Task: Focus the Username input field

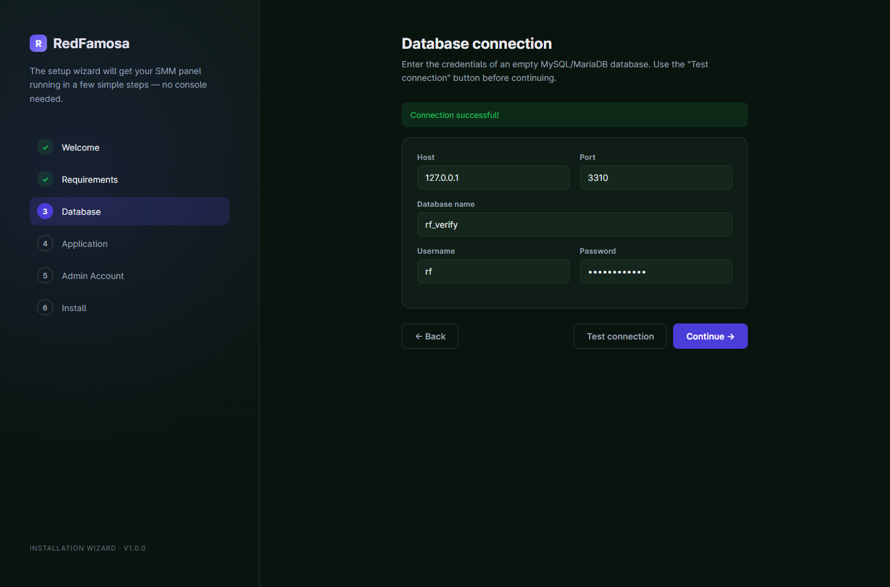Action: pos(493,272)
